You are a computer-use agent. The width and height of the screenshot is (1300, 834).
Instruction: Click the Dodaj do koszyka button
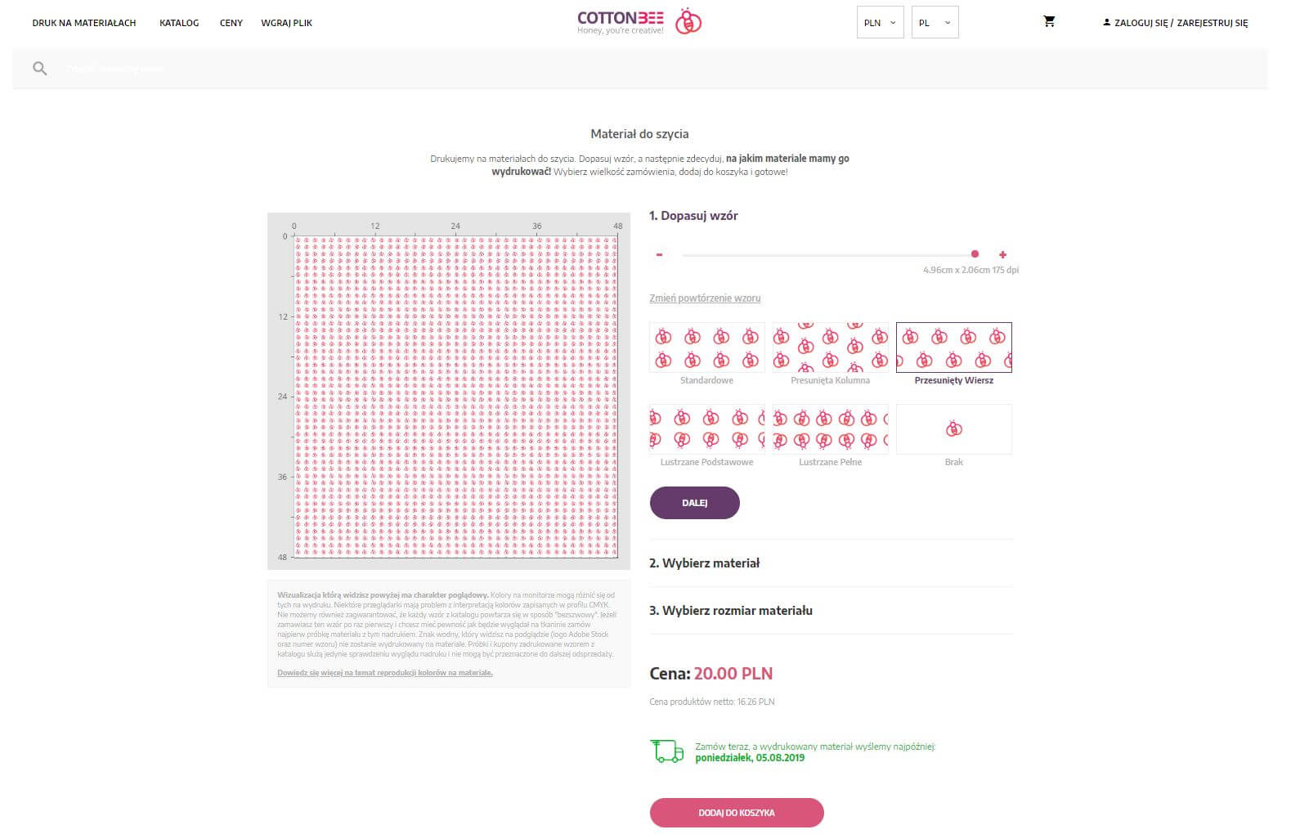click(x=737, y=813)
